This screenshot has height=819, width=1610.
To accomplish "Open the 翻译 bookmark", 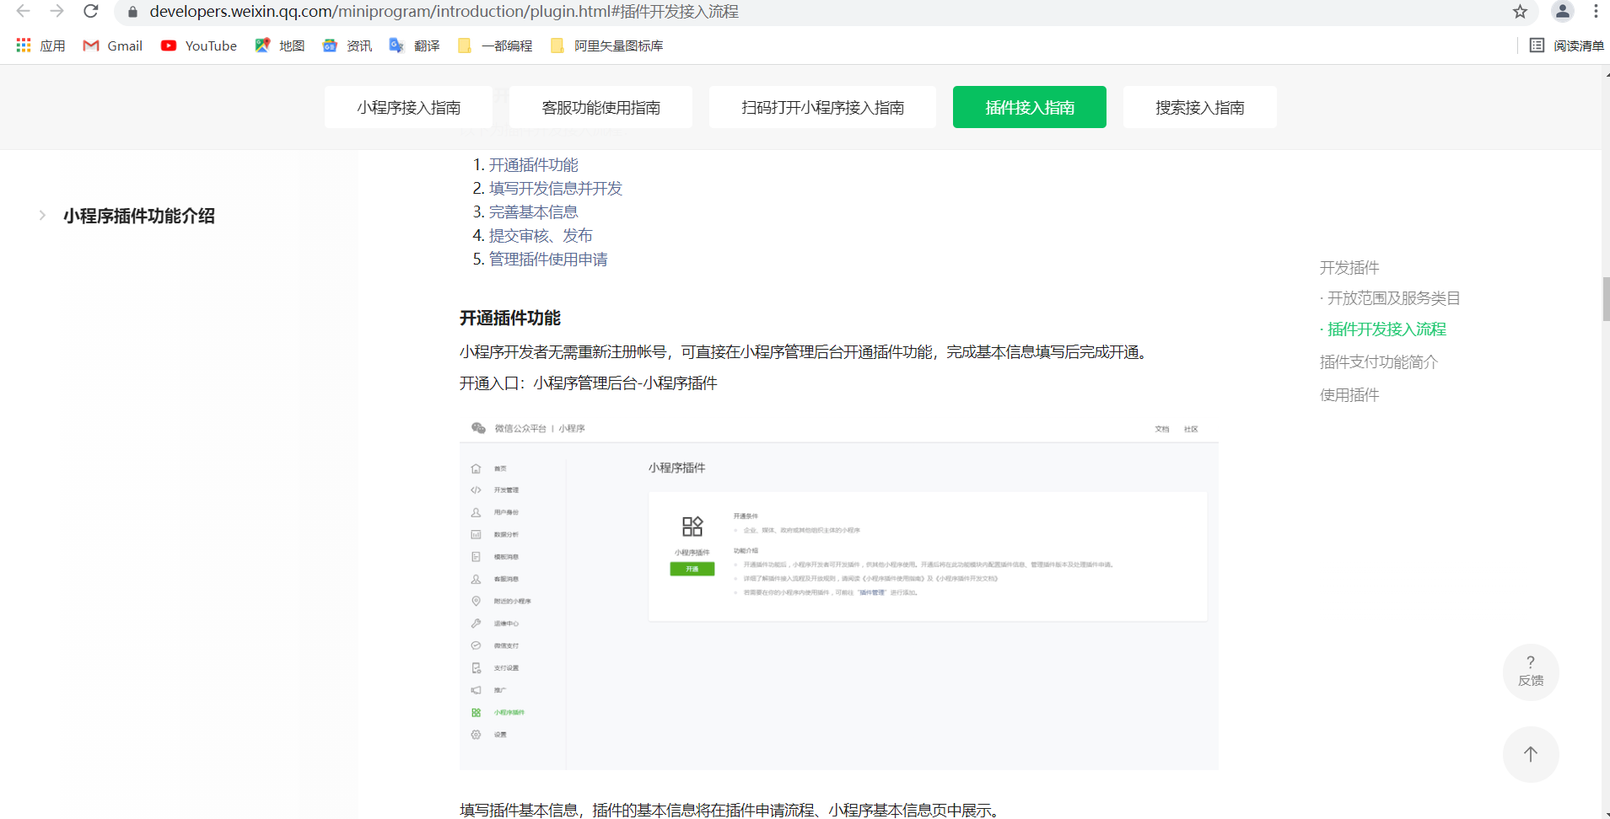I will tap(415, 45).
